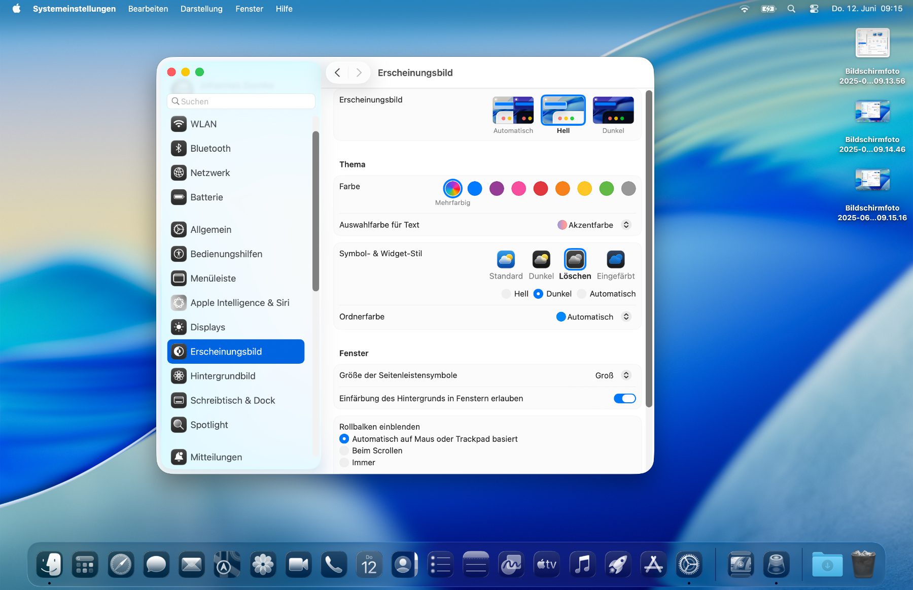Screen dimensions: 913x590
Task: Open the Displays settings pane
Action: tap(207, 327)
